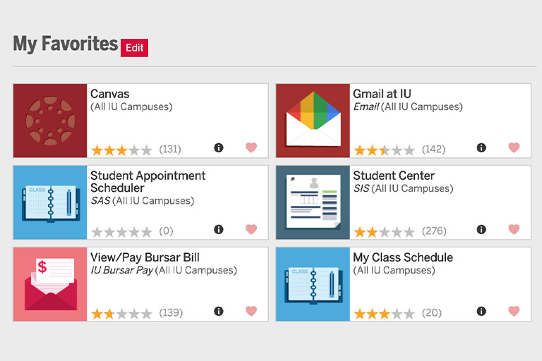Open the My Class Schedule planner icon

point(313,284)
